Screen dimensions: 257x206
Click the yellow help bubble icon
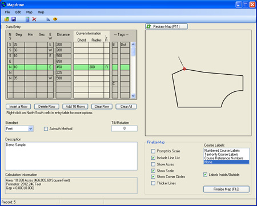coord(55,19)
